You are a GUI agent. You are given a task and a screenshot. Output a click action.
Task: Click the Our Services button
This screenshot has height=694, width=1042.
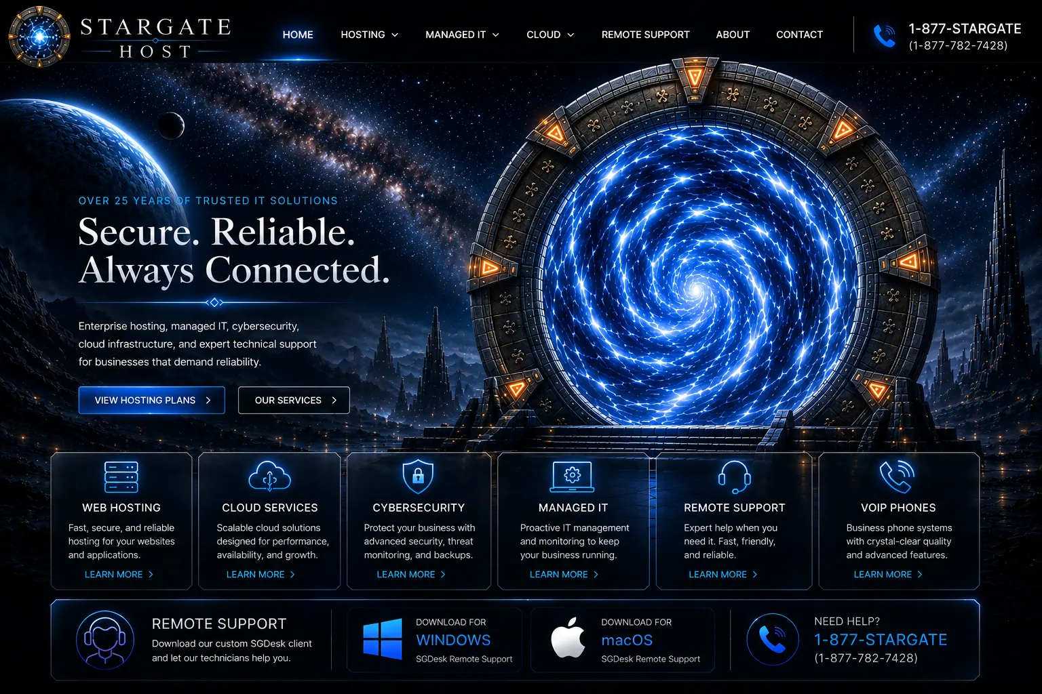(x=294, y=401)
